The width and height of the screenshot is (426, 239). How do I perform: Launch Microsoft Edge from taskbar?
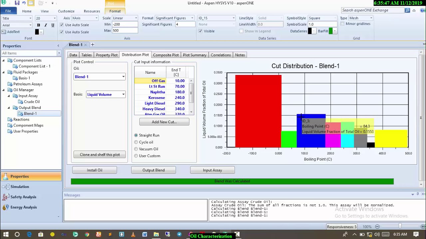click(29, 234)
